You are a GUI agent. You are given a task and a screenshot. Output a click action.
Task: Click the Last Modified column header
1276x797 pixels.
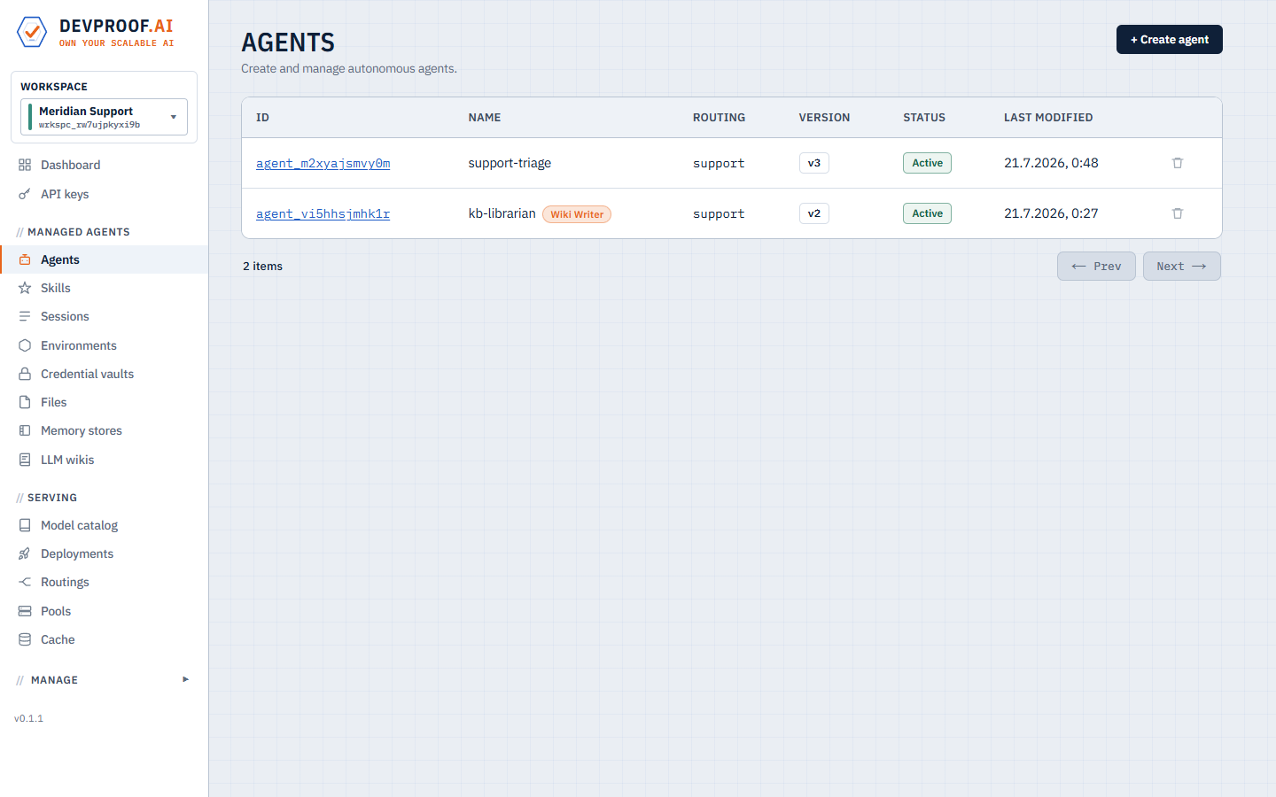(1048, 118)
